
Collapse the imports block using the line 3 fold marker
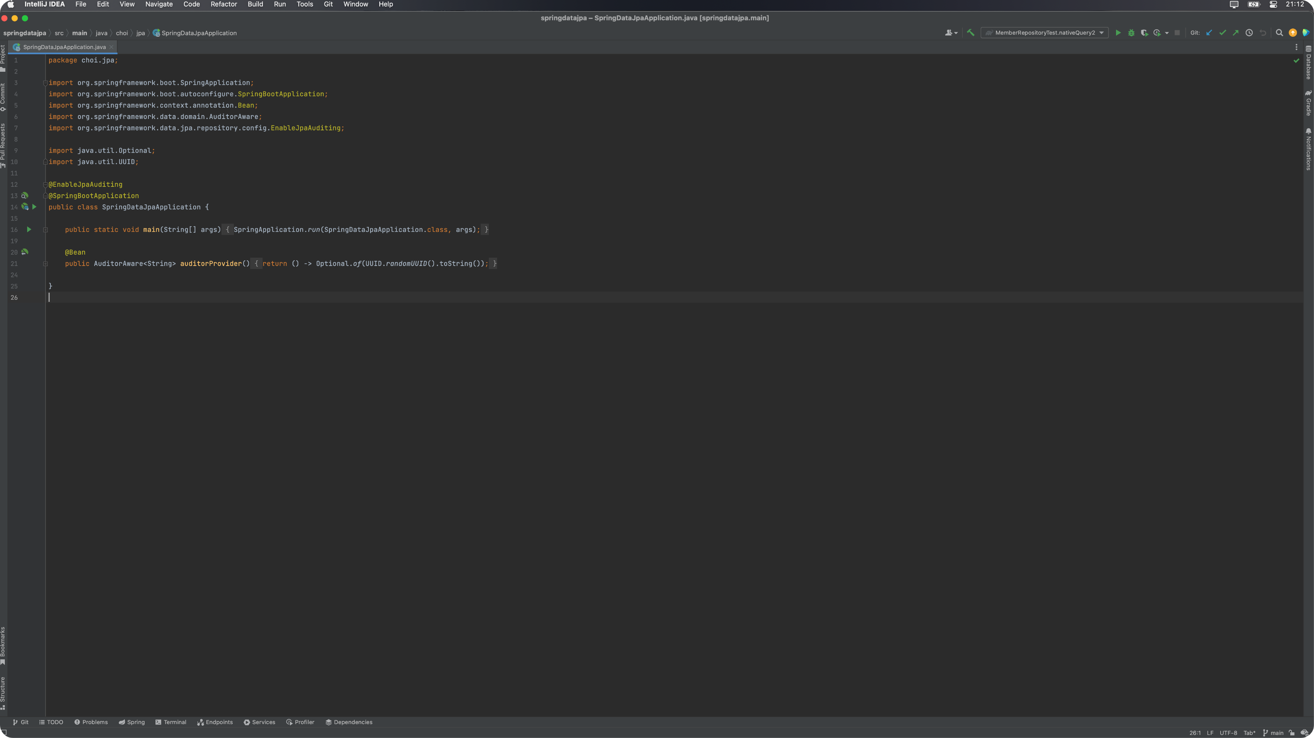click(x=46, y=83)
